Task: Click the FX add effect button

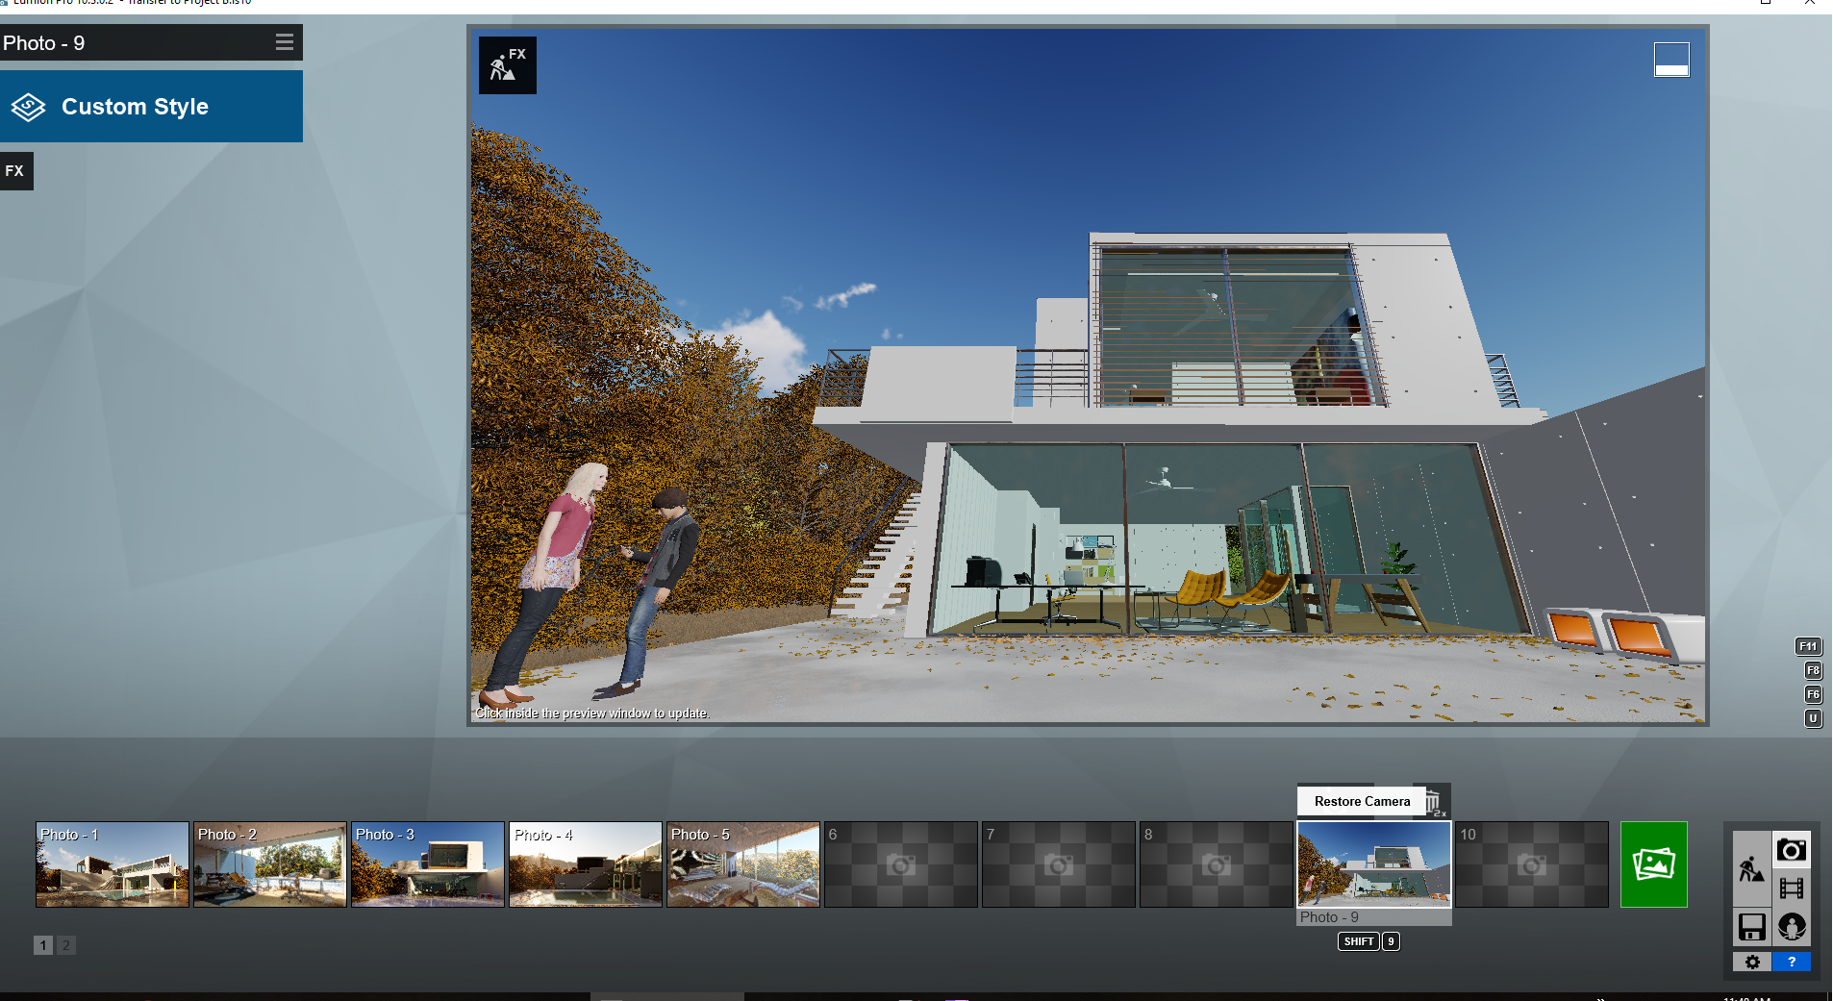Action: 15,171
